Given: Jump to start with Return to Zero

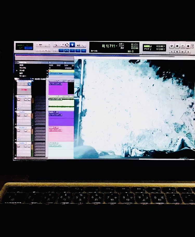Looking at the screenshot, I should click(x=172, y=52).
